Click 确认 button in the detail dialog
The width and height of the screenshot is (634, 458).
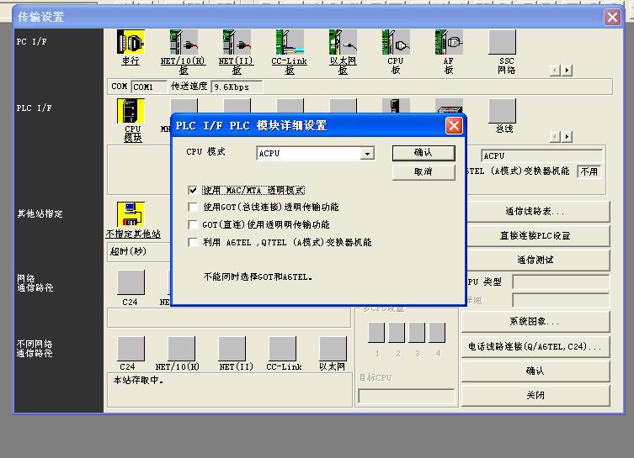[424, 153]
